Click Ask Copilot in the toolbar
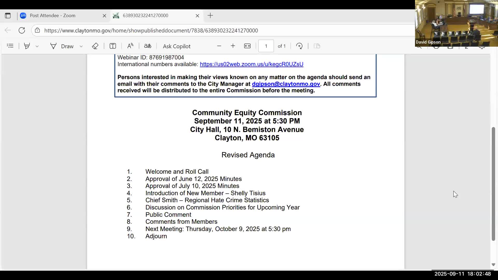 [177, 46]
